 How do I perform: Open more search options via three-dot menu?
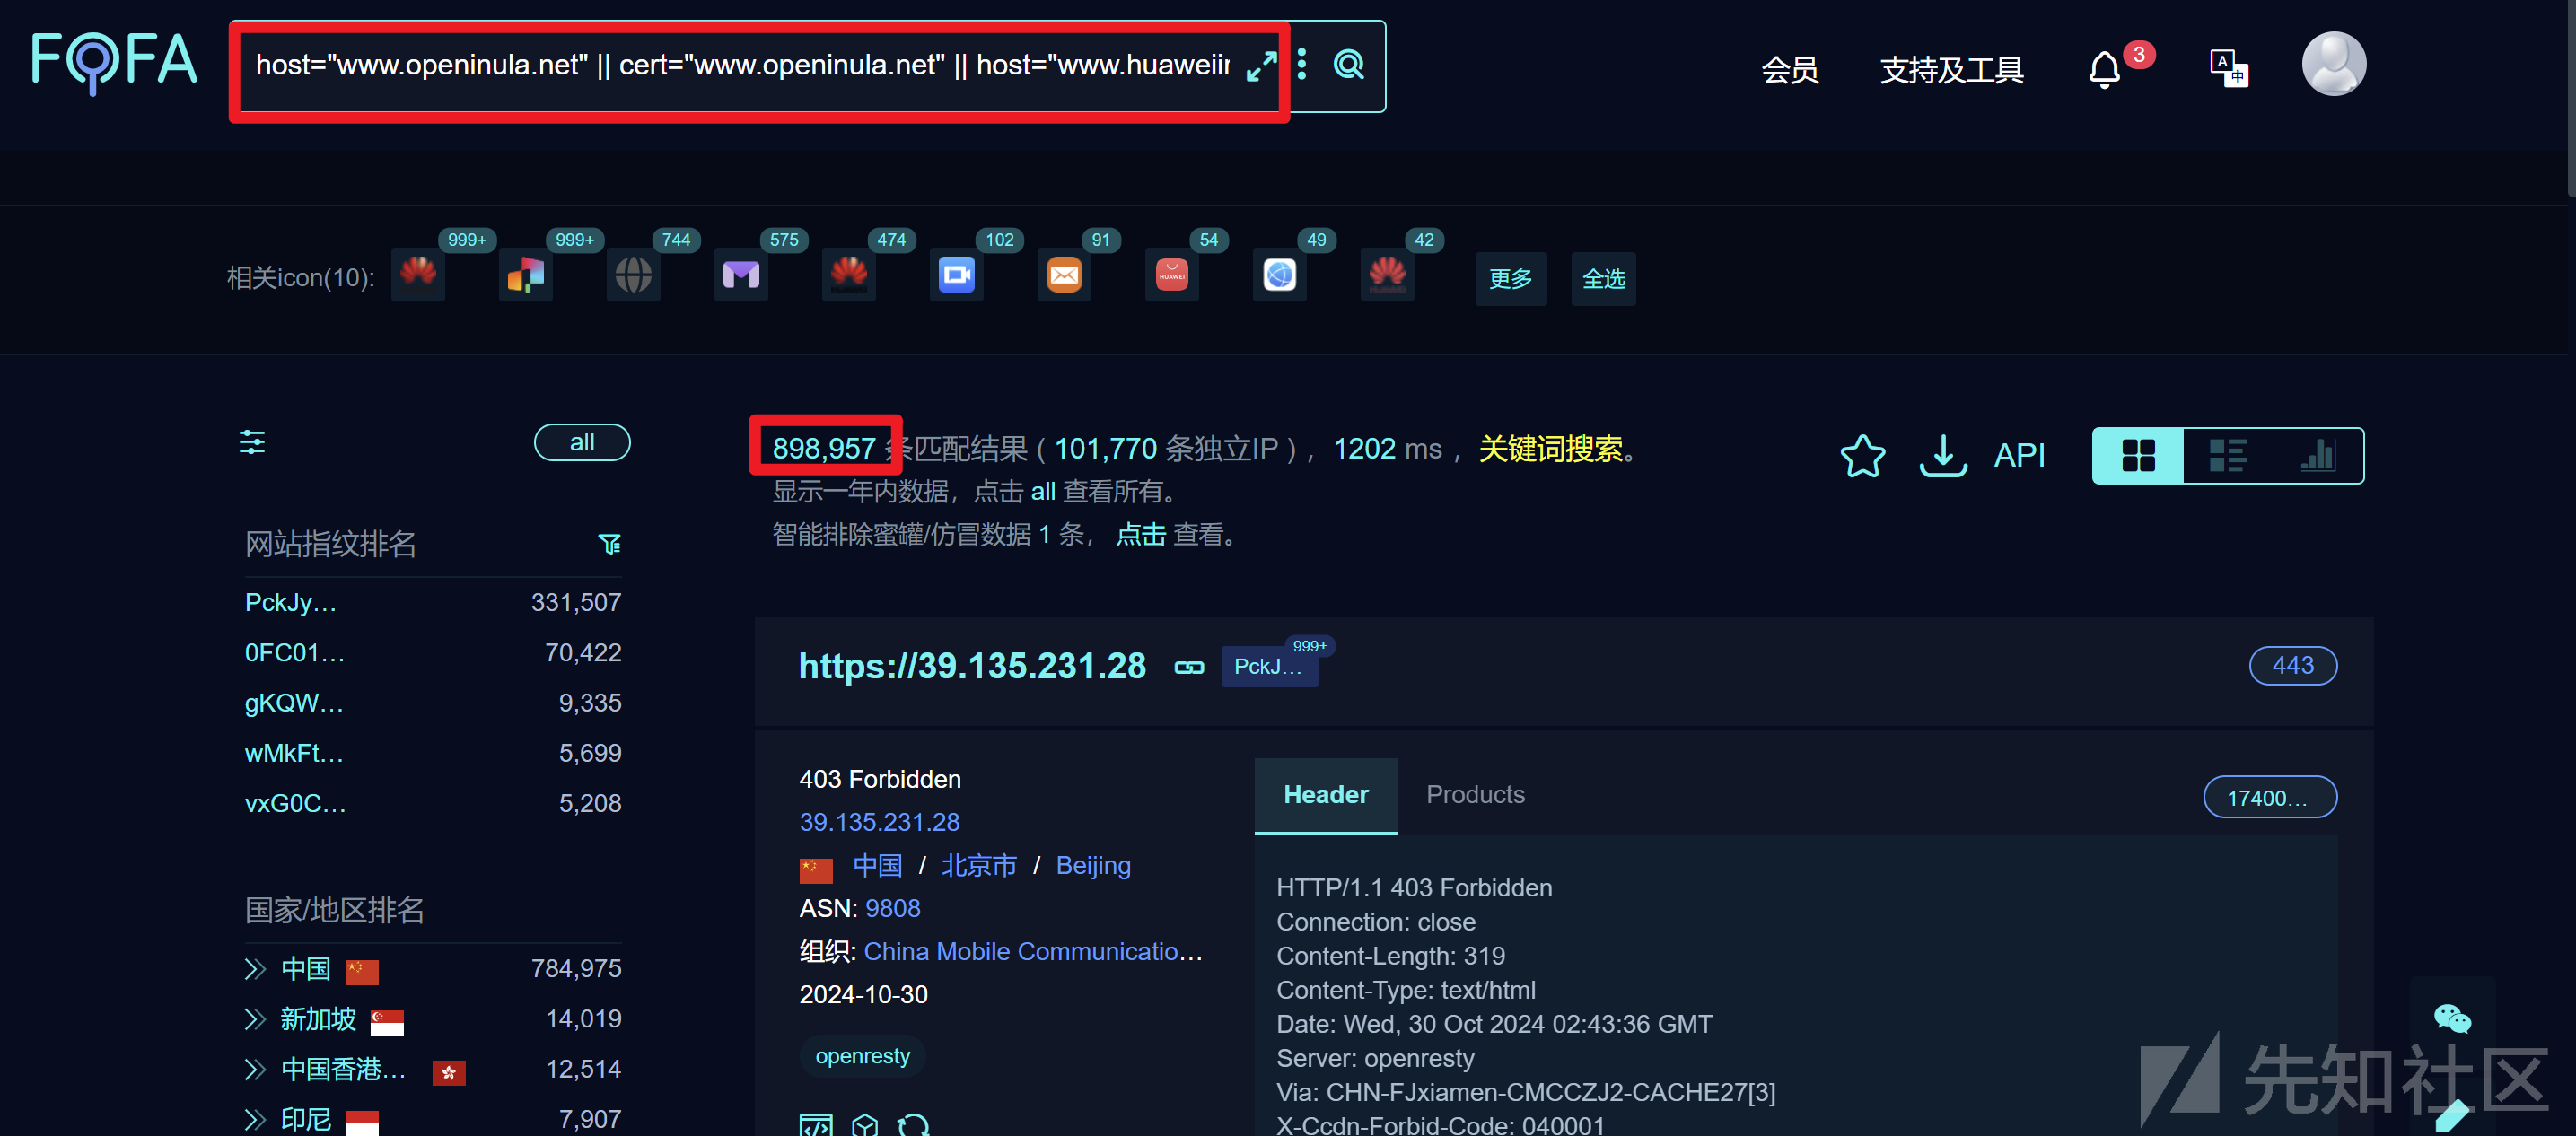point(1301,64)
